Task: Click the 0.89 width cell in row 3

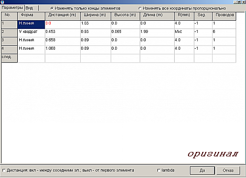Action: 95,41
